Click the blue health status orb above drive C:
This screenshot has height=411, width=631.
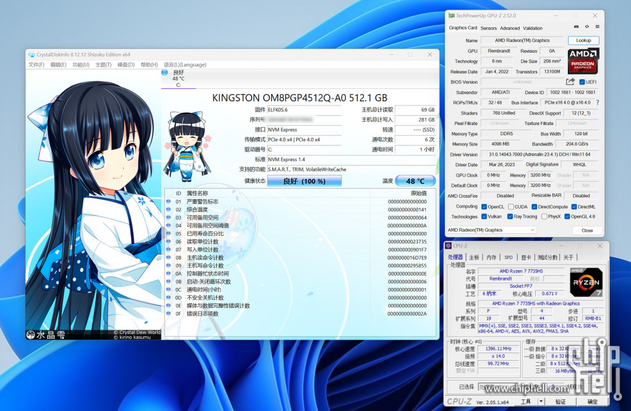coord(164,72)
